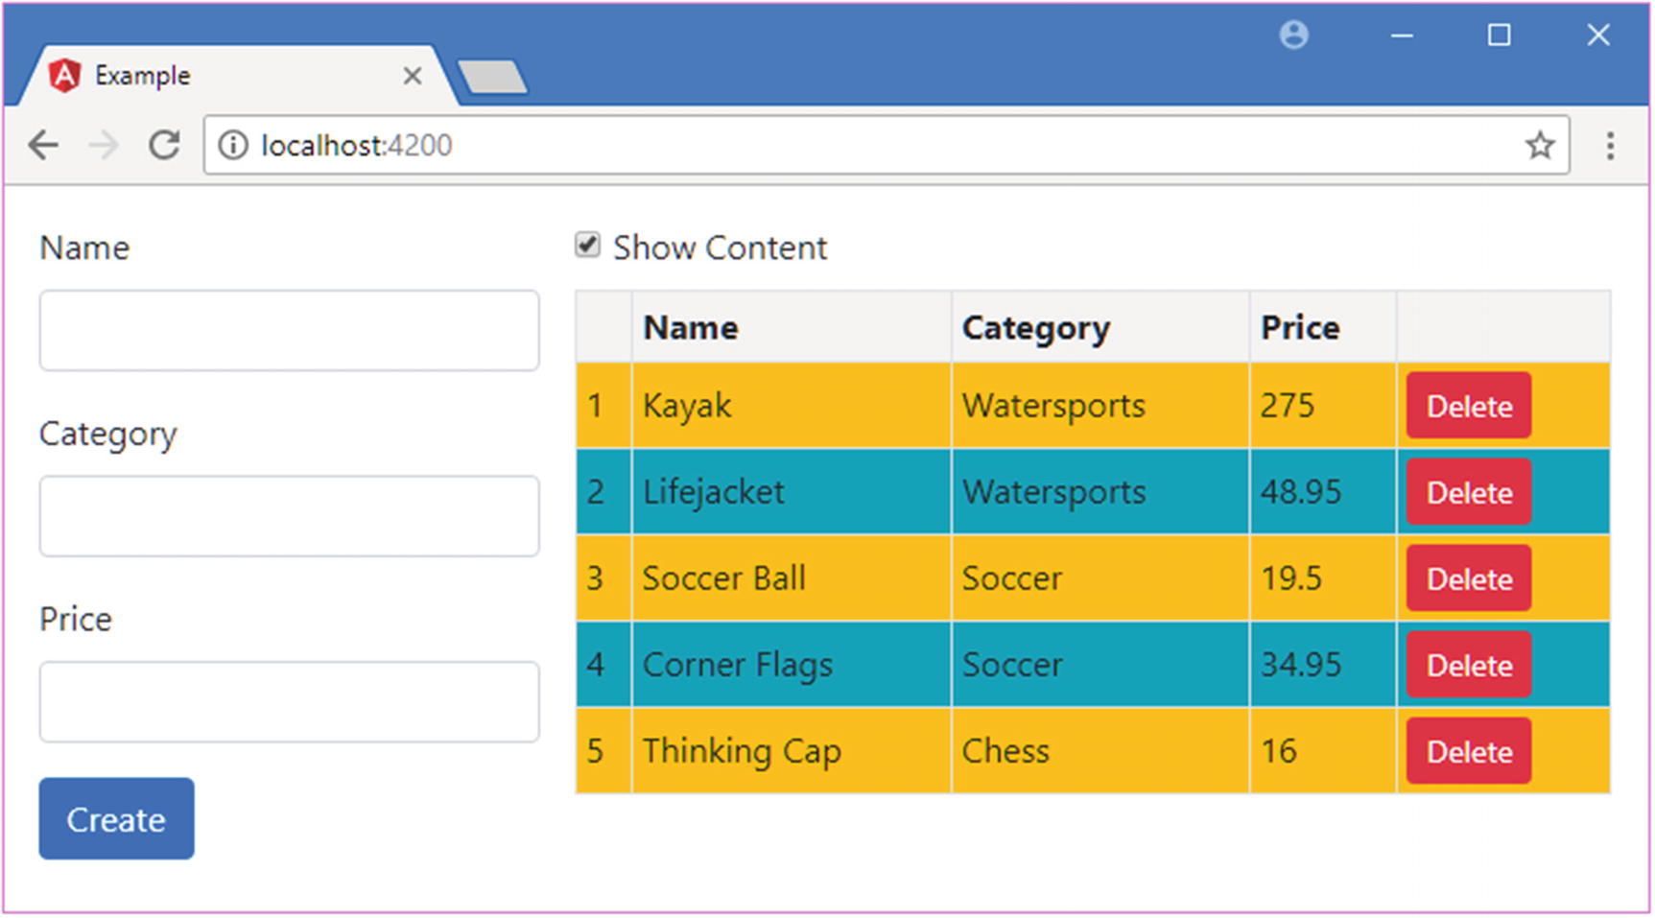Close the Example tab
The width and height of the screenshot is (1655, 918).
click(x=413, y=76)
